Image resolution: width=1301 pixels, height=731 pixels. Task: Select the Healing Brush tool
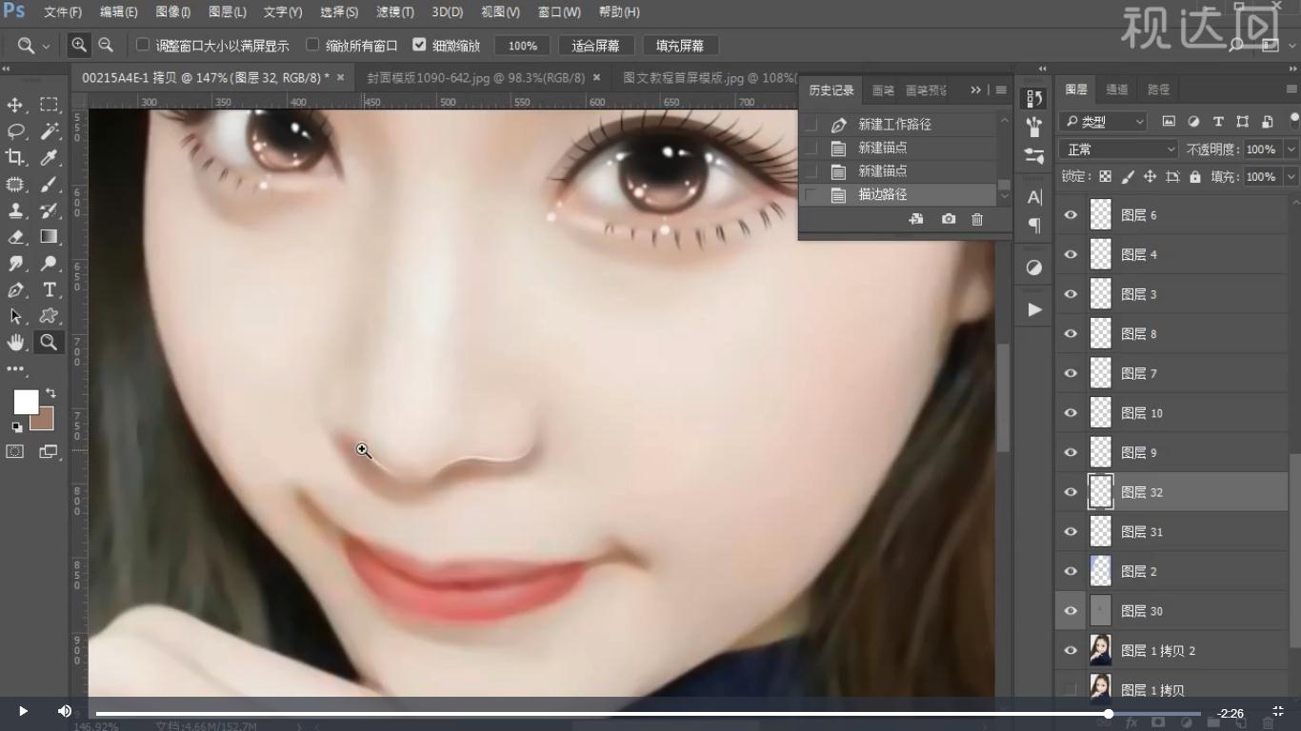[15, 185]
